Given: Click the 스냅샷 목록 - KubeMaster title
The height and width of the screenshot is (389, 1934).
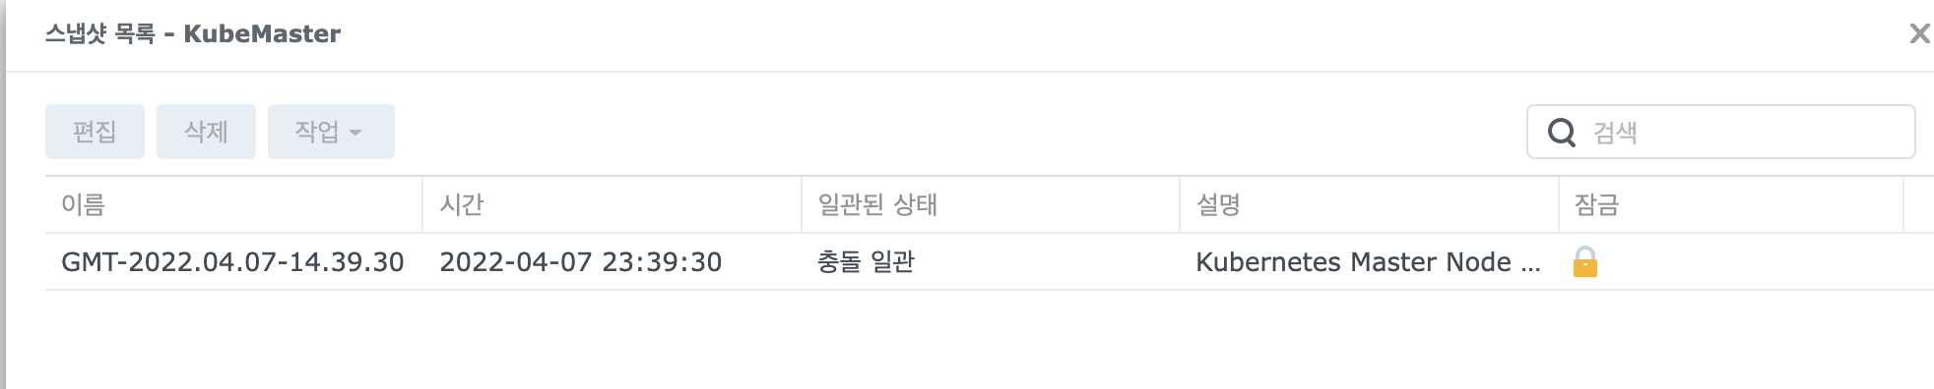Looking at the screenshot, I should click(193, 33).
